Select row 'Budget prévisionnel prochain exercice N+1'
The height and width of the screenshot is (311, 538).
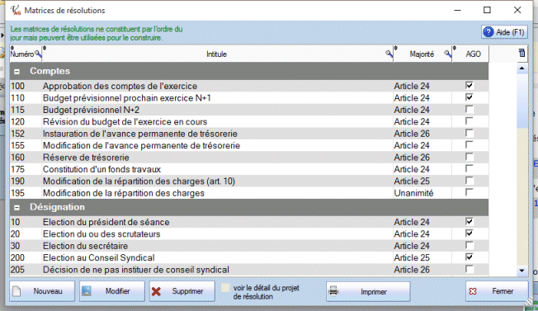point(249,97)
